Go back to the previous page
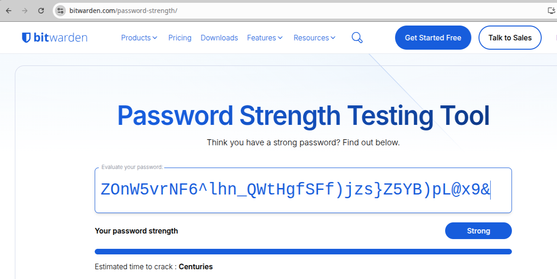 pyautogui.click(x=9, y=10)
